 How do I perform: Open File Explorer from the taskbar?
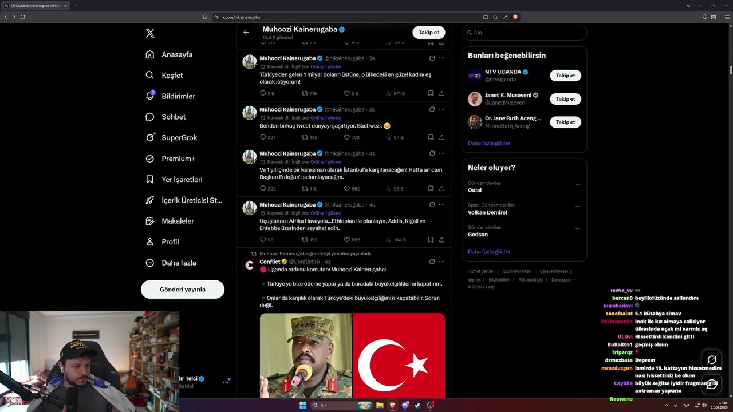tap(380, 405)
